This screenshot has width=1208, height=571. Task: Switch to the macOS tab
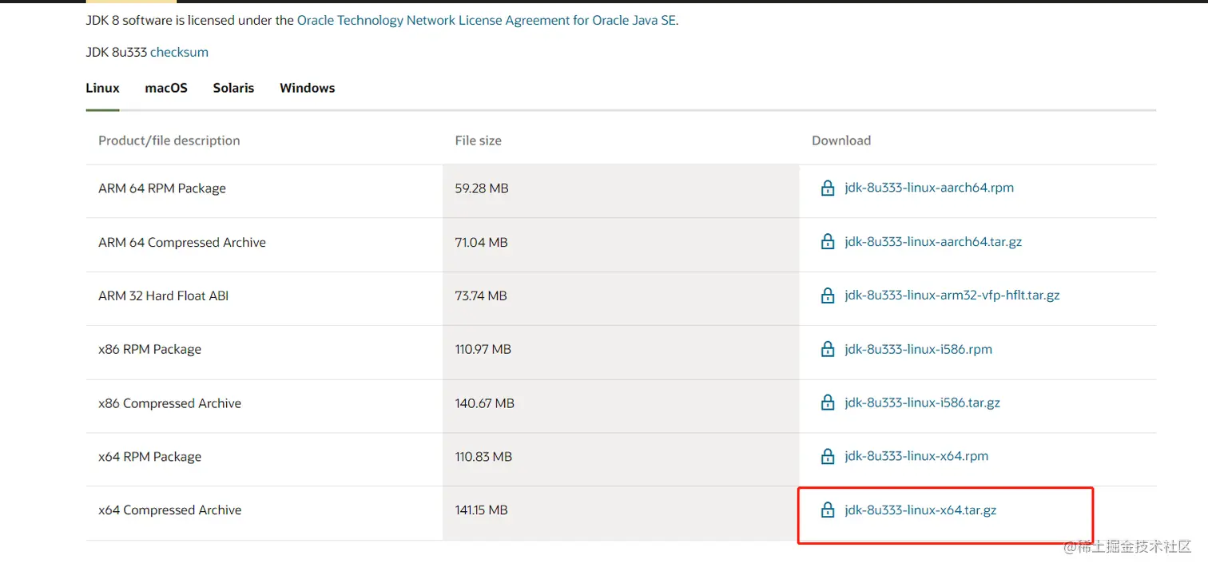click(x=166, y=88)
